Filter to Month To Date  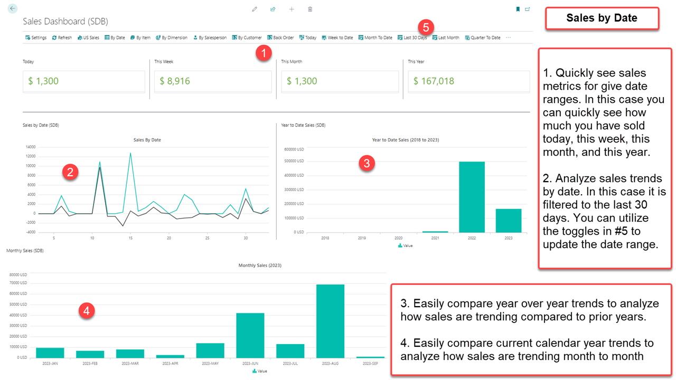[375, 37]
